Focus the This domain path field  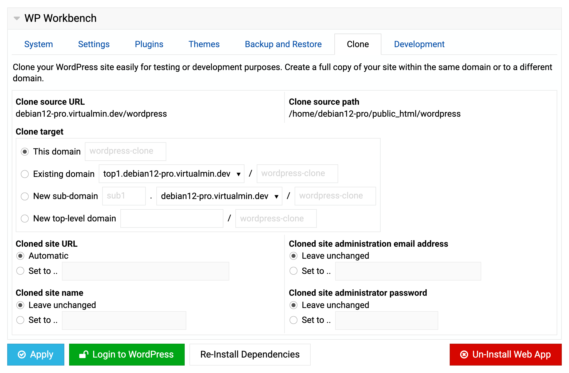pyautogui.click(x=125, y=151)
